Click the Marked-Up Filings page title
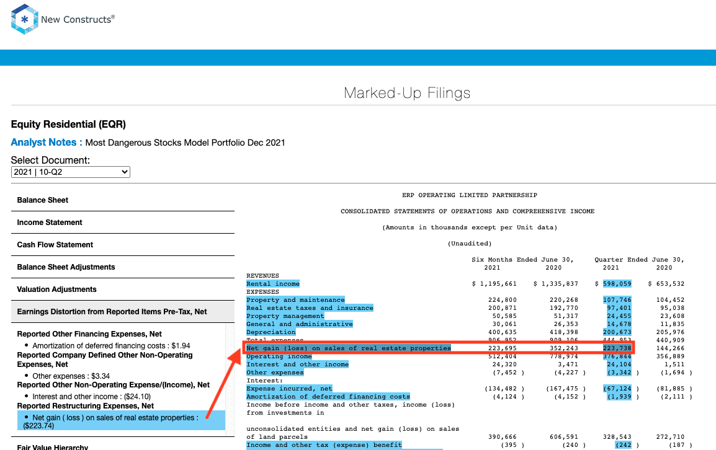 (x=407, y=93)
